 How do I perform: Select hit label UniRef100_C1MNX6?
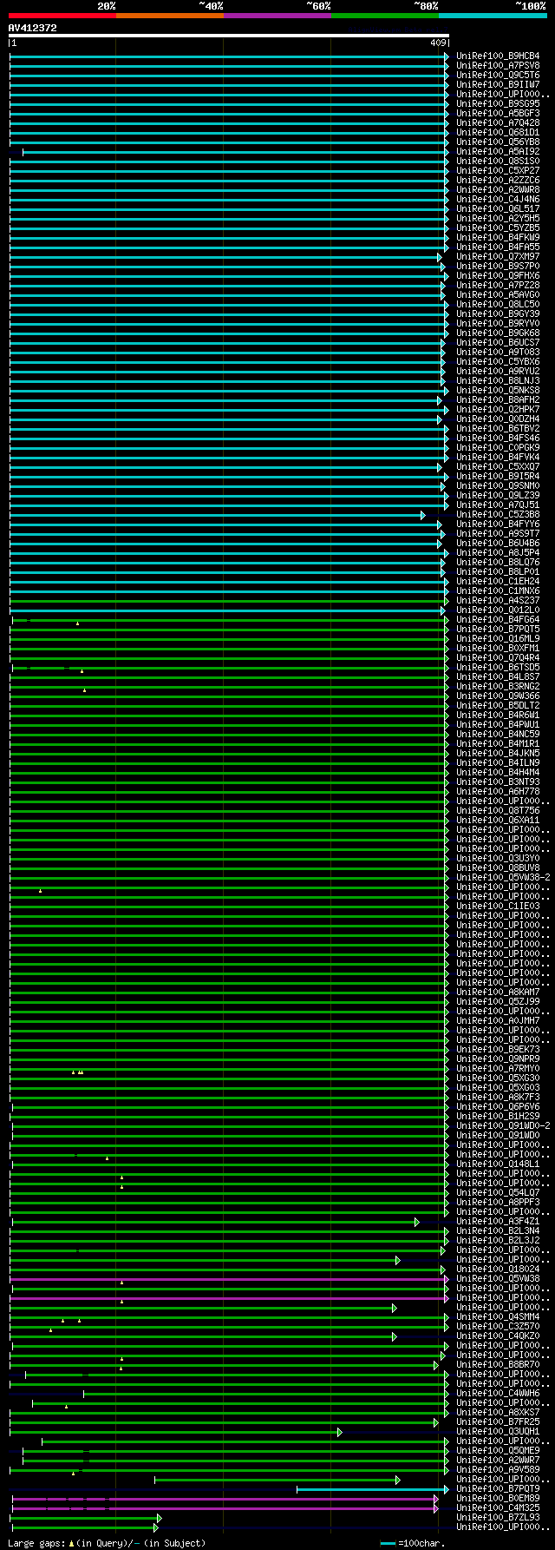coord(498,591)
